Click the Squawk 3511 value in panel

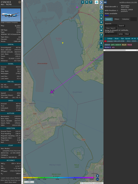[x=19, y=39]
